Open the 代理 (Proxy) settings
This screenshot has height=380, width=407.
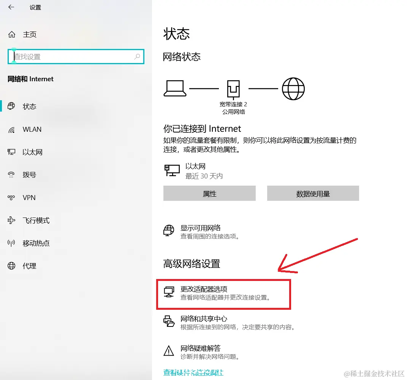29,266
